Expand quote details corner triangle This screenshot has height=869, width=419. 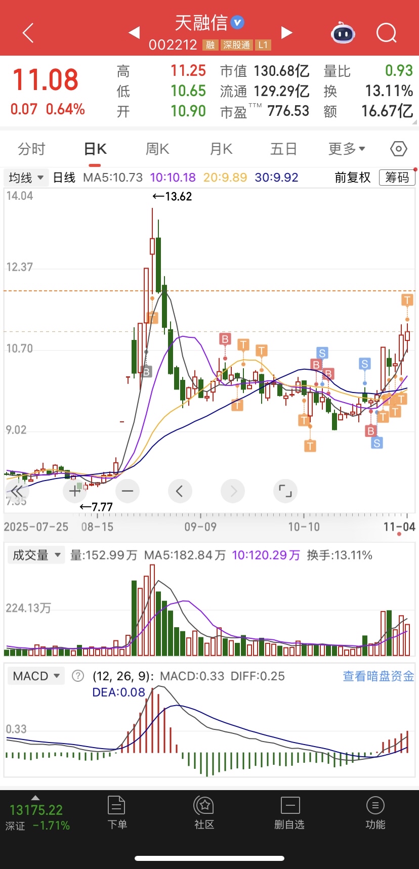point(415,122)
